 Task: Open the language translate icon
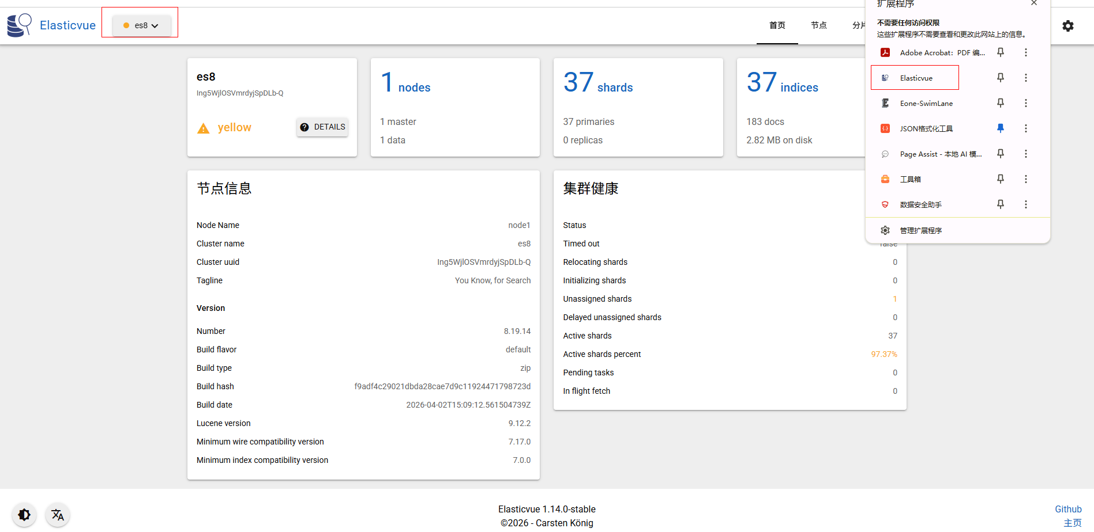click(x=58, y=515)
